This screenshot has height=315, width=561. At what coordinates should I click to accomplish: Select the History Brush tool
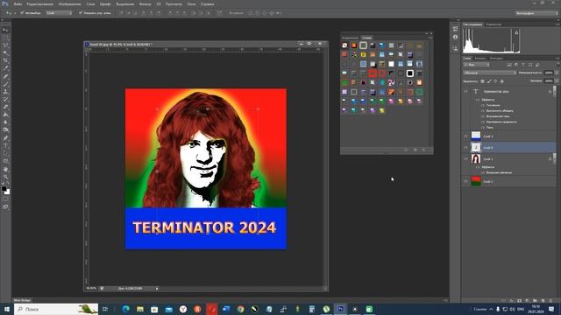point(5,99)
